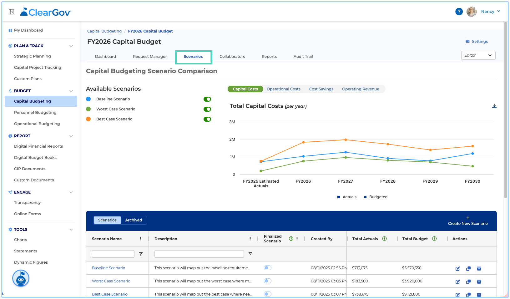Click Create New Scenario
Viewport: 510px width, 299px height.
click(468, 221)
